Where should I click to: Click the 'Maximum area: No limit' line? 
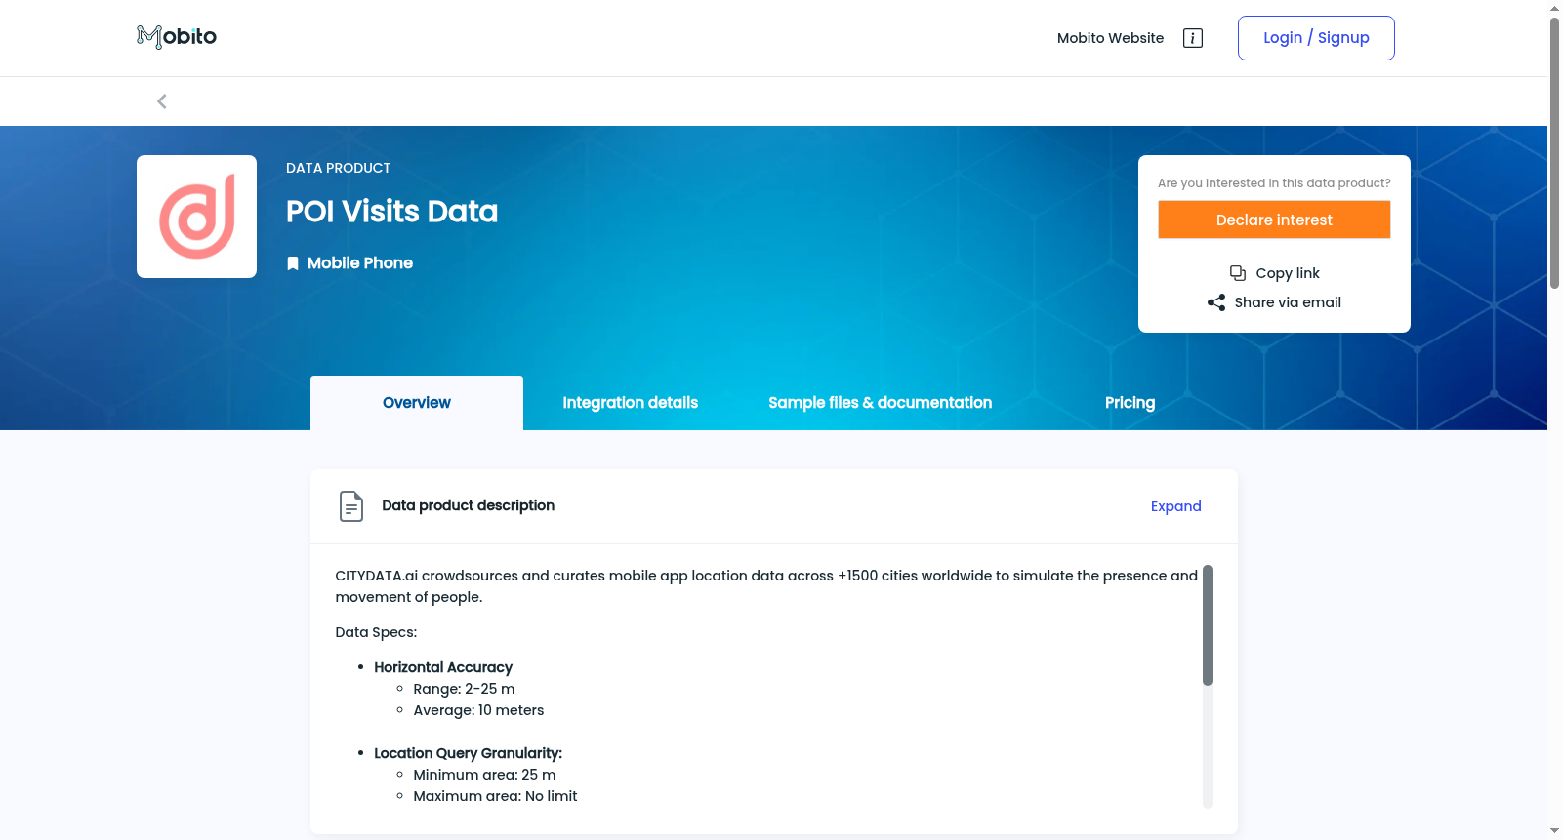point(495,796)
